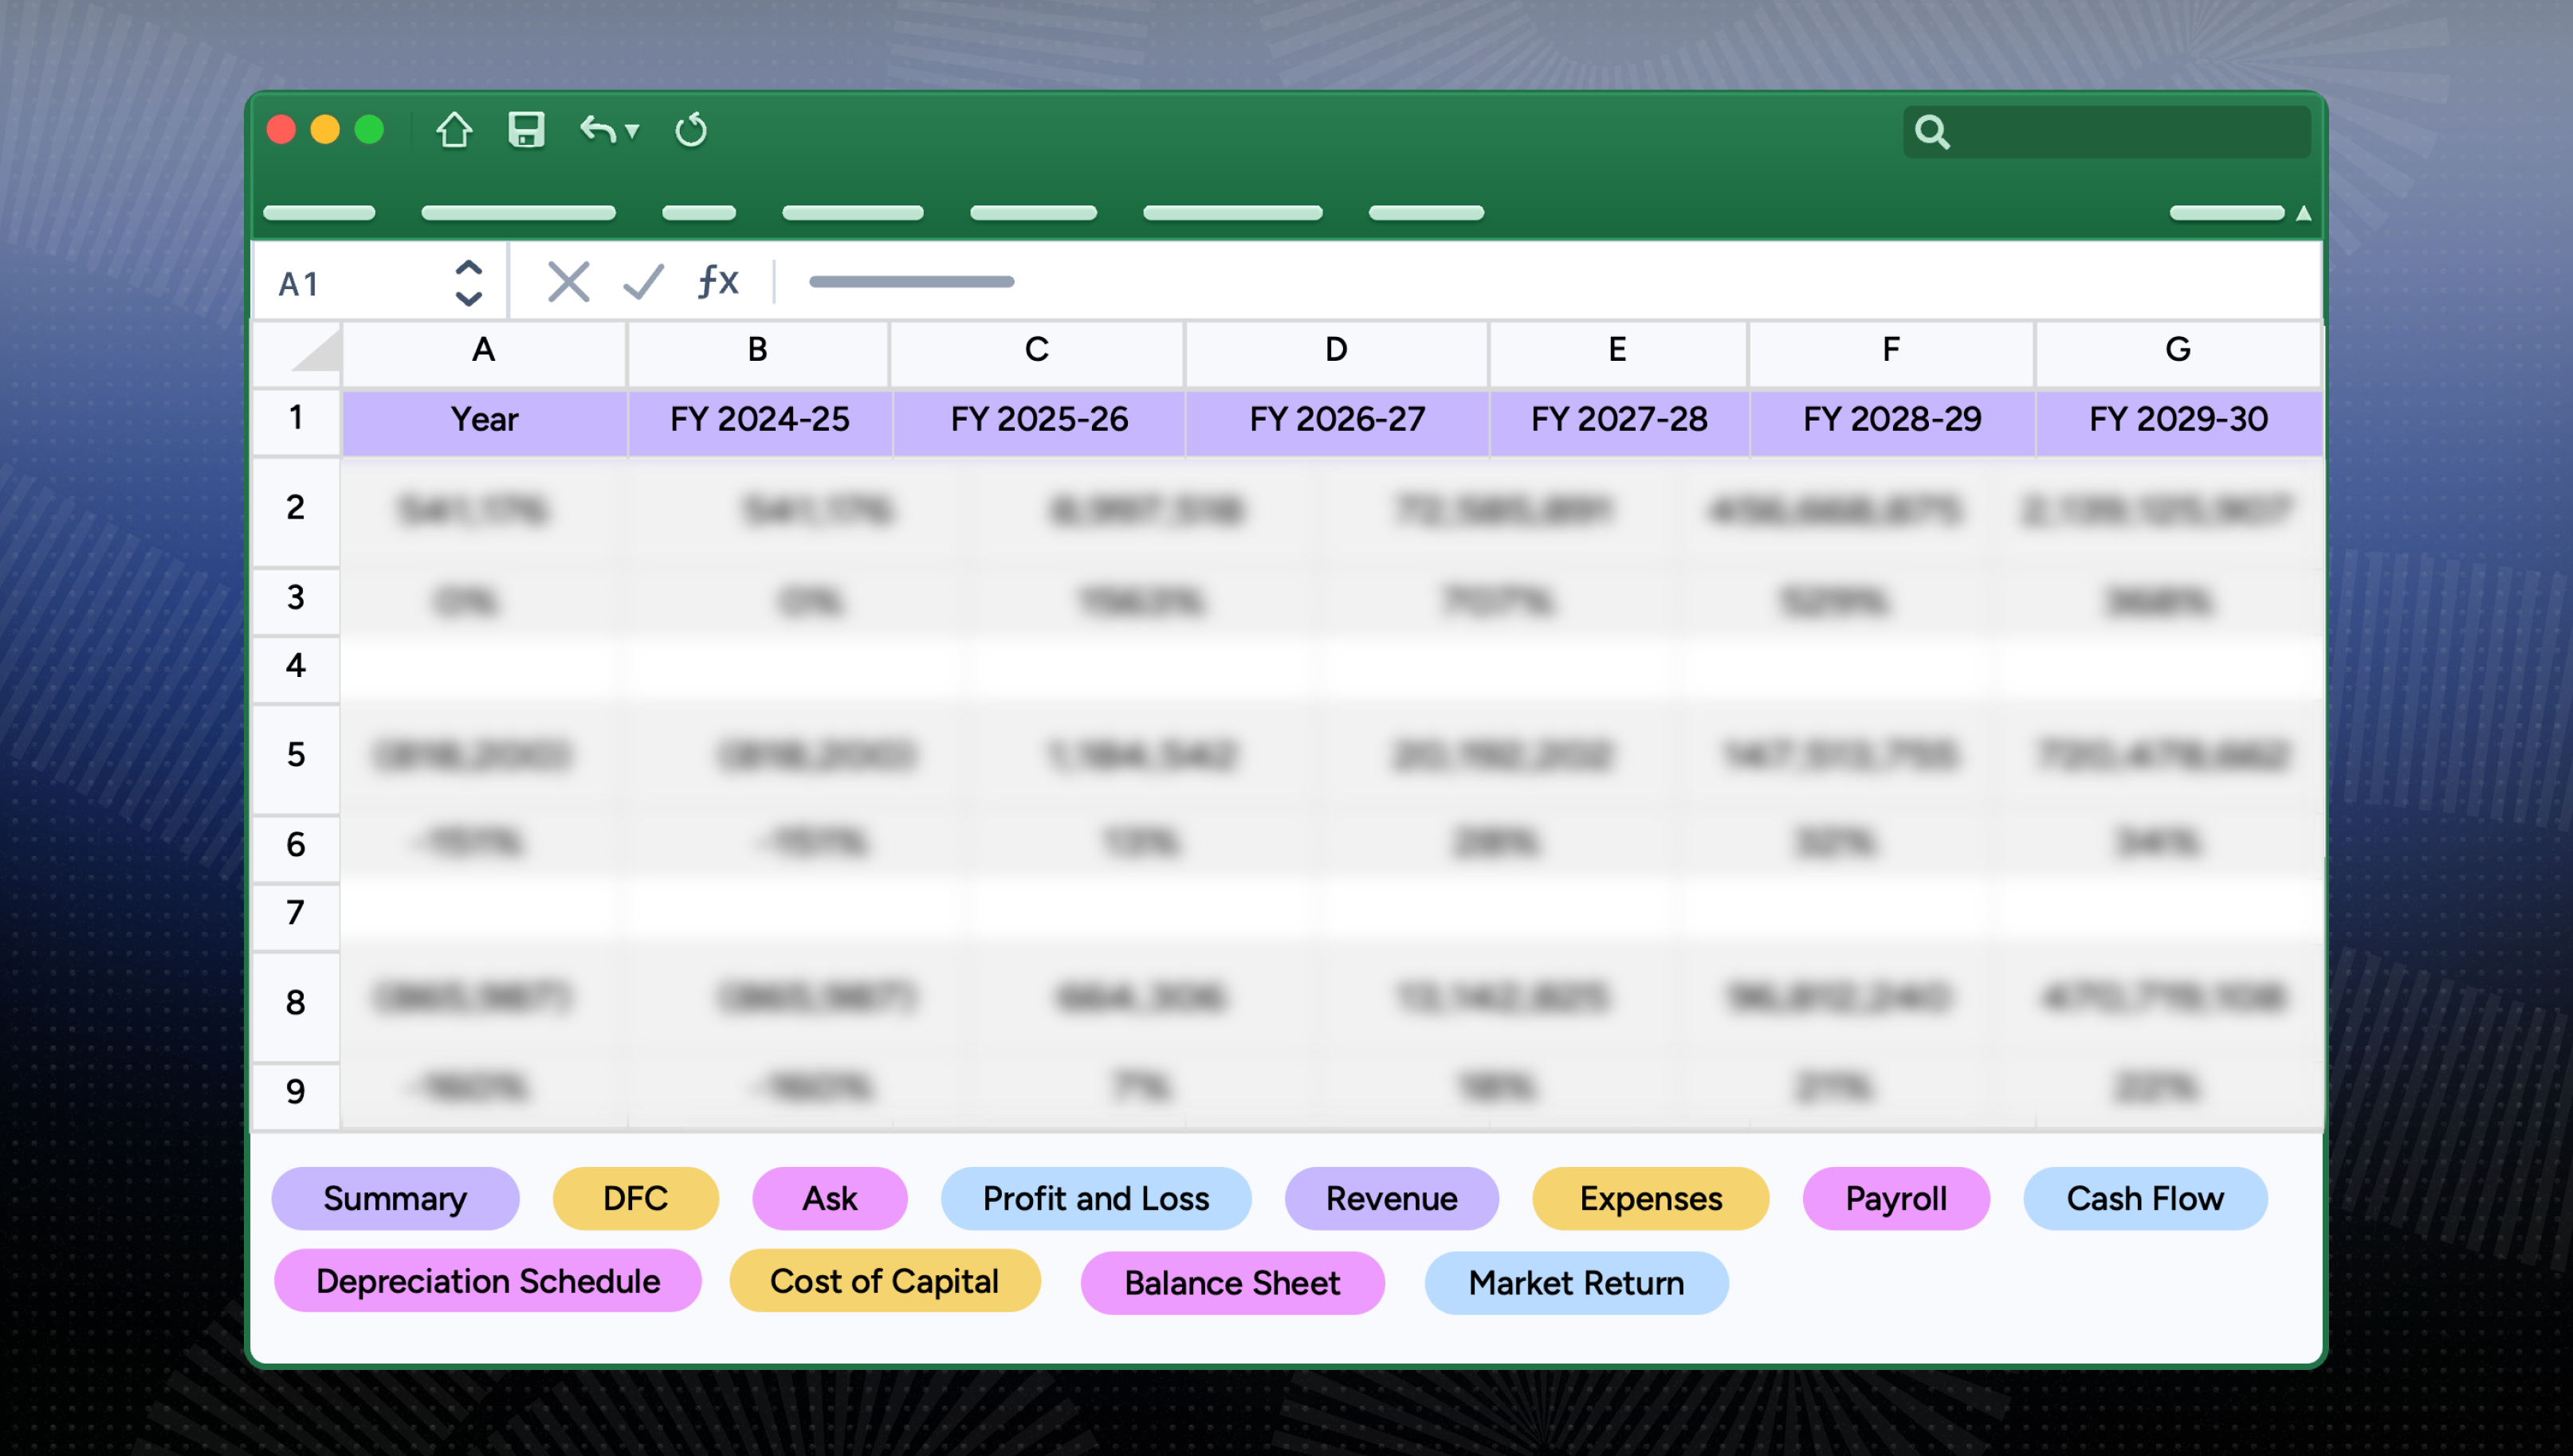2573x1456 pixels.
Task: Click the search magnifier icon
Action: [1931, 132]
